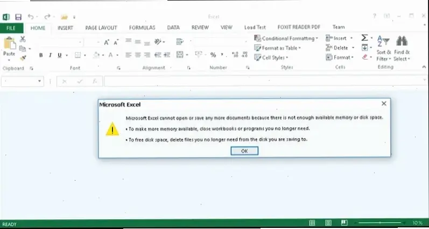Click the Fill Color bucket icon
The image size is (429, 229).
tap(96, 55)
